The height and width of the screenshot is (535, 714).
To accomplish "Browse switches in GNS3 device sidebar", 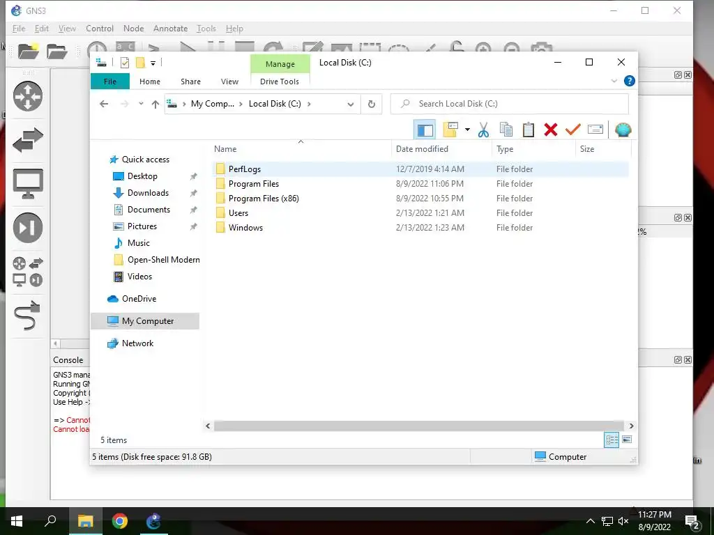I will pos(28,140).
